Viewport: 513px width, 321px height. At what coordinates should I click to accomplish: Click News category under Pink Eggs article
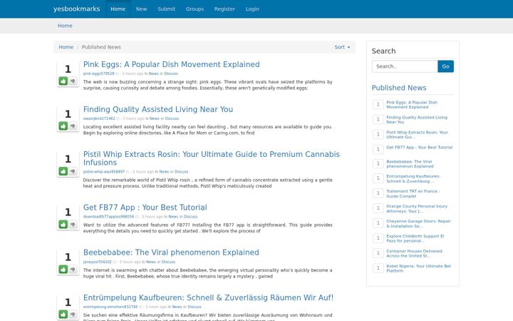pyautogui.click(x=153, y=73)
